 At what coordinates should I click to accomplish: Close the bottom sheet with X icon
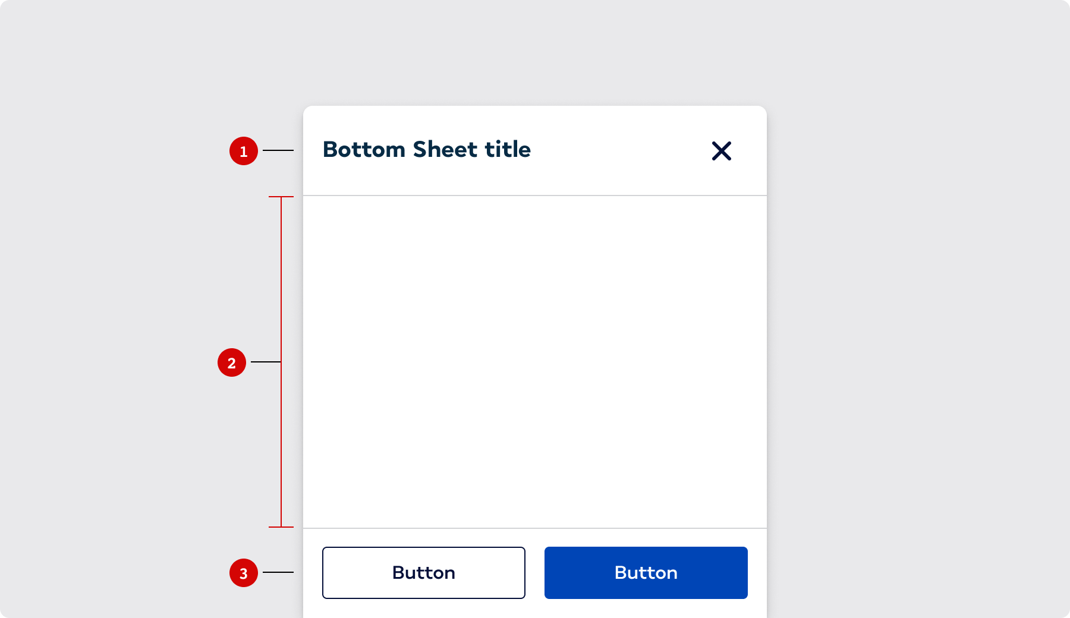point(722,151)
